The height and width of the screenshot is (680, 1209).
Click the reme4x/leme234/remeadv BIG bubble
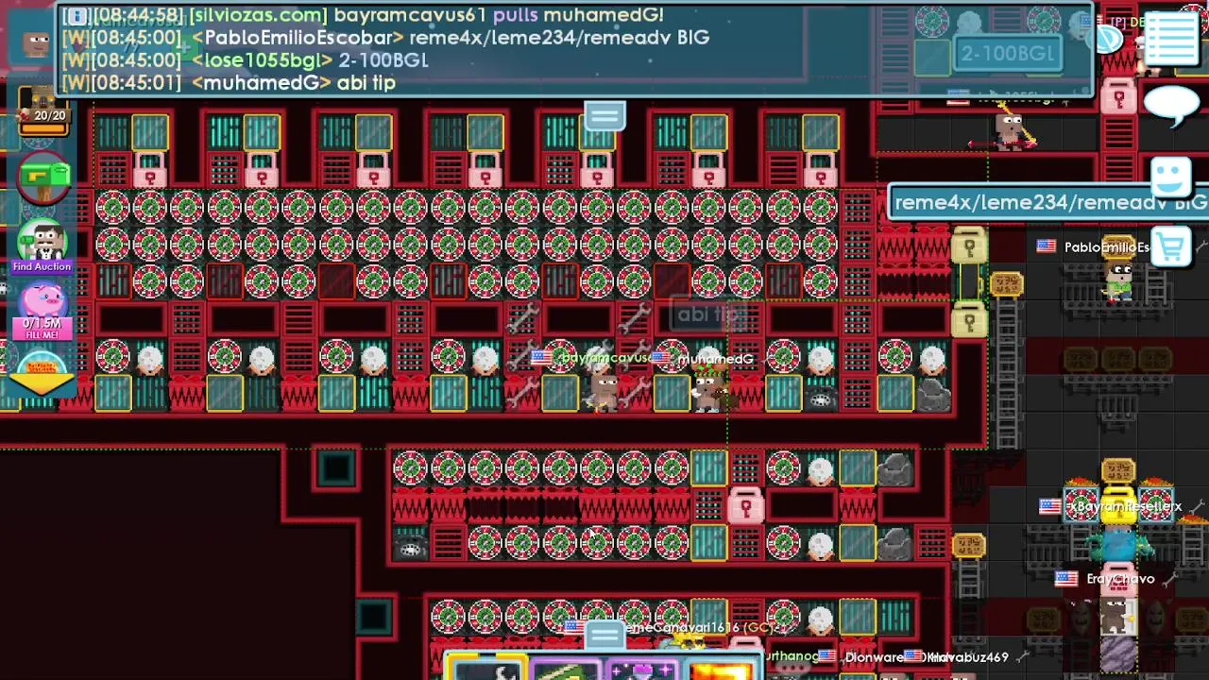[x=1048, y=202]
